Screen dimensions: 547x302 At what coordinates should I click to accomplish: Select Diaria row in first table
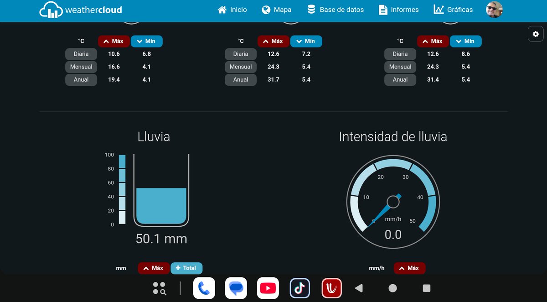[x=81, y=54]
